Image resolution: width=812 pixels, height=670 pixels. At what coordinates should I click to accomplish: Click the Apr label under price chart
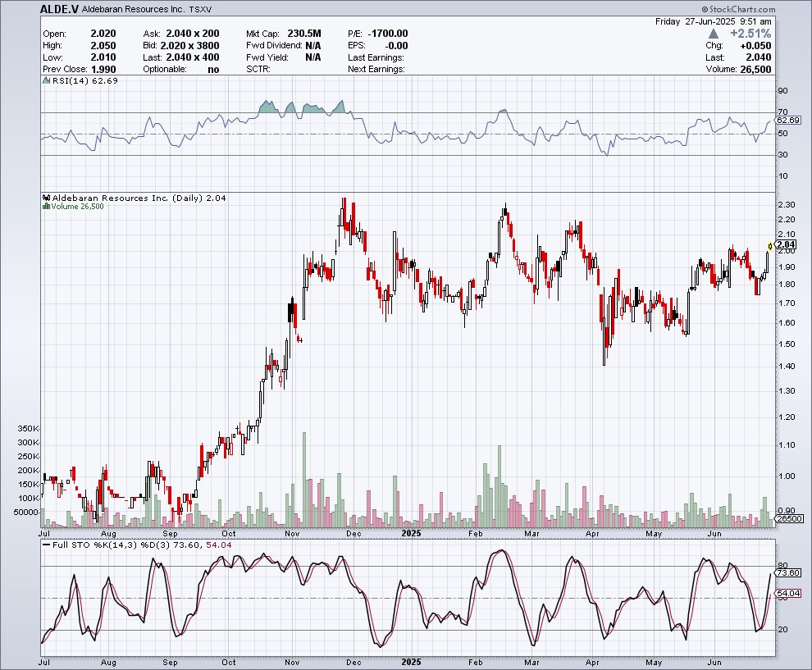pyautogui.click(x=592, y=533)
